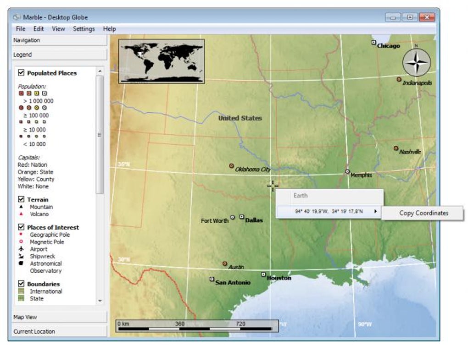This screenshot has width=468, height=351.
Task: Expand the Map View panel
Action: point(59,317)
